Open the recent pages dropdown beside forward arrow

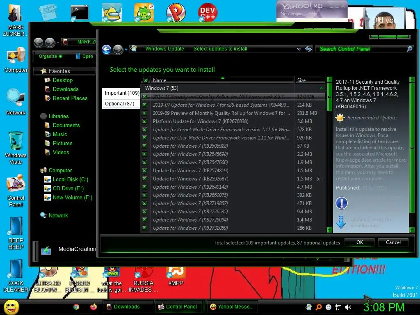point(126,50)
